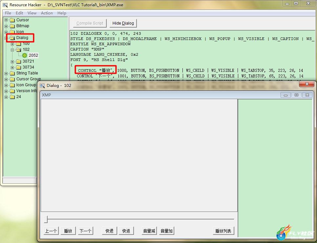This screenshot has width=317, height=243.
Task: Click the XMP preview video area
Action: tap(139, 155)
